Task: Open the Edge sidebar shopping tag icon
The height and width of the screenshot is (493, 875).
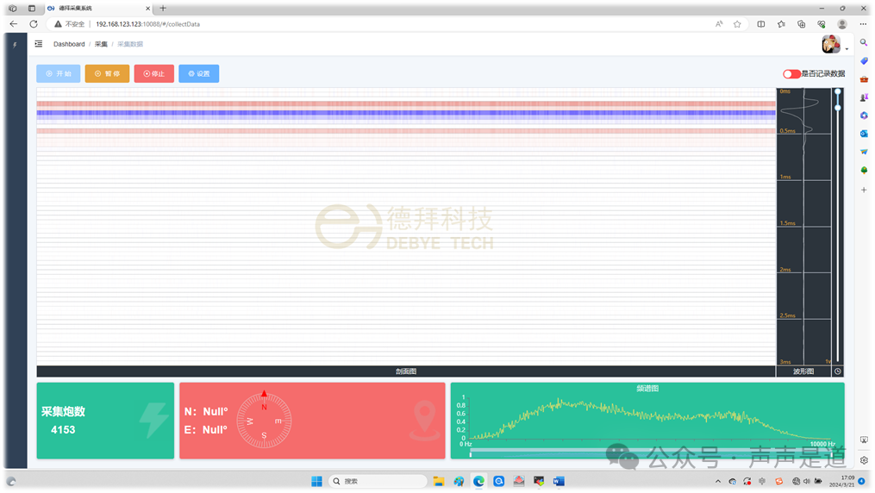Action: 864,61
